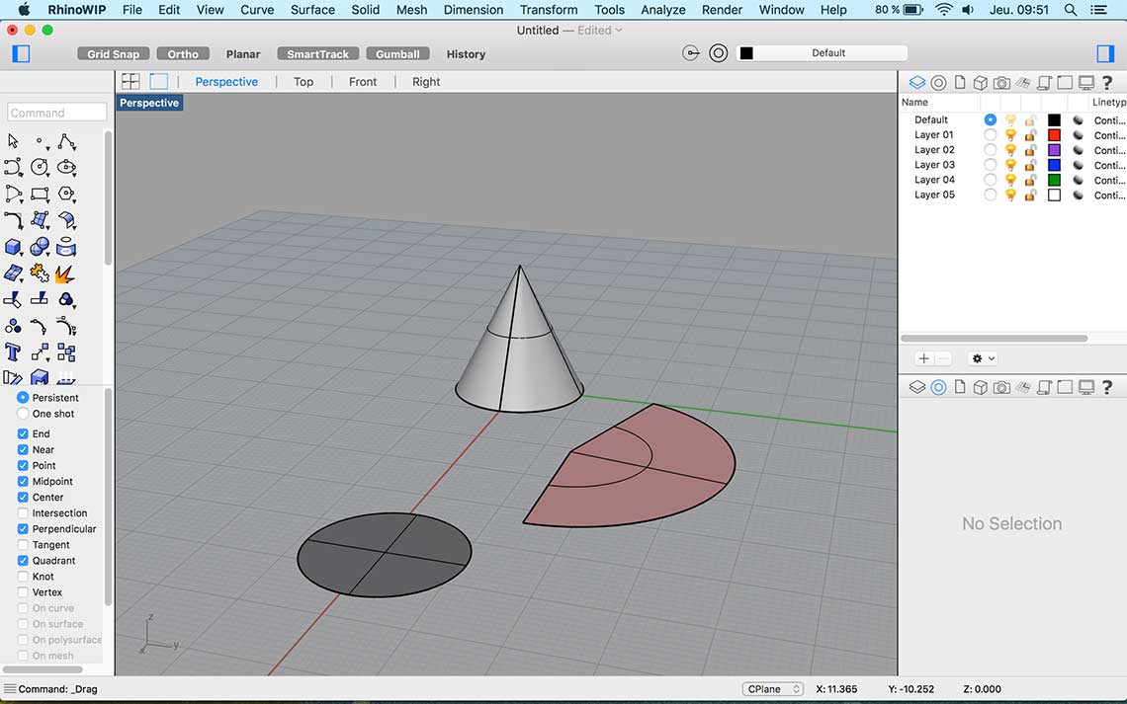Lock Layer 04 with its padlock

pos(1031,180)
